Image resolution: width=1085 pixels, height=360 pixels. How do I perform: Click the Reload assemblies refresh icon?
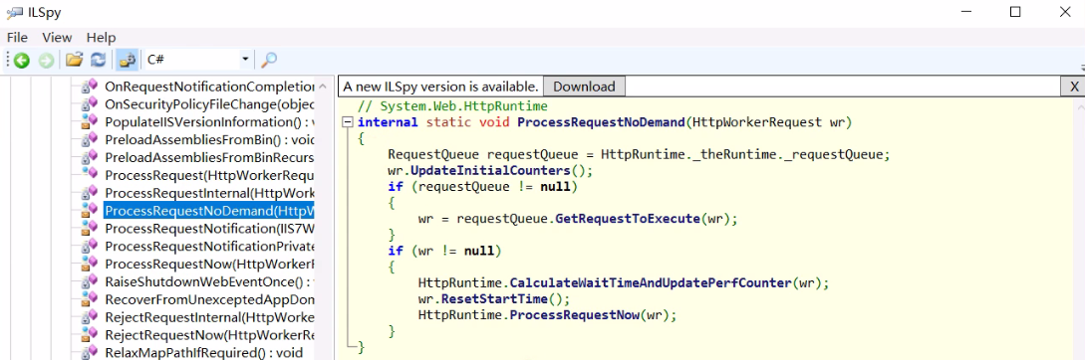point(99,60)
